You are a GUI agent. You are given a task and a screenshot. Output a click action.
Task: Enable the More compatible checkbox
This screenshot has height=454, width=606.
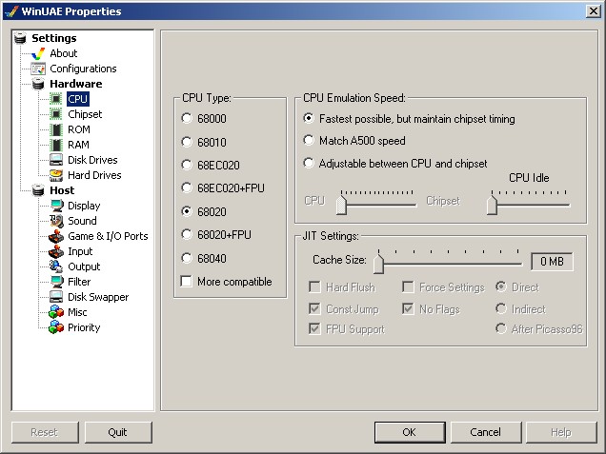coord(187,282)
